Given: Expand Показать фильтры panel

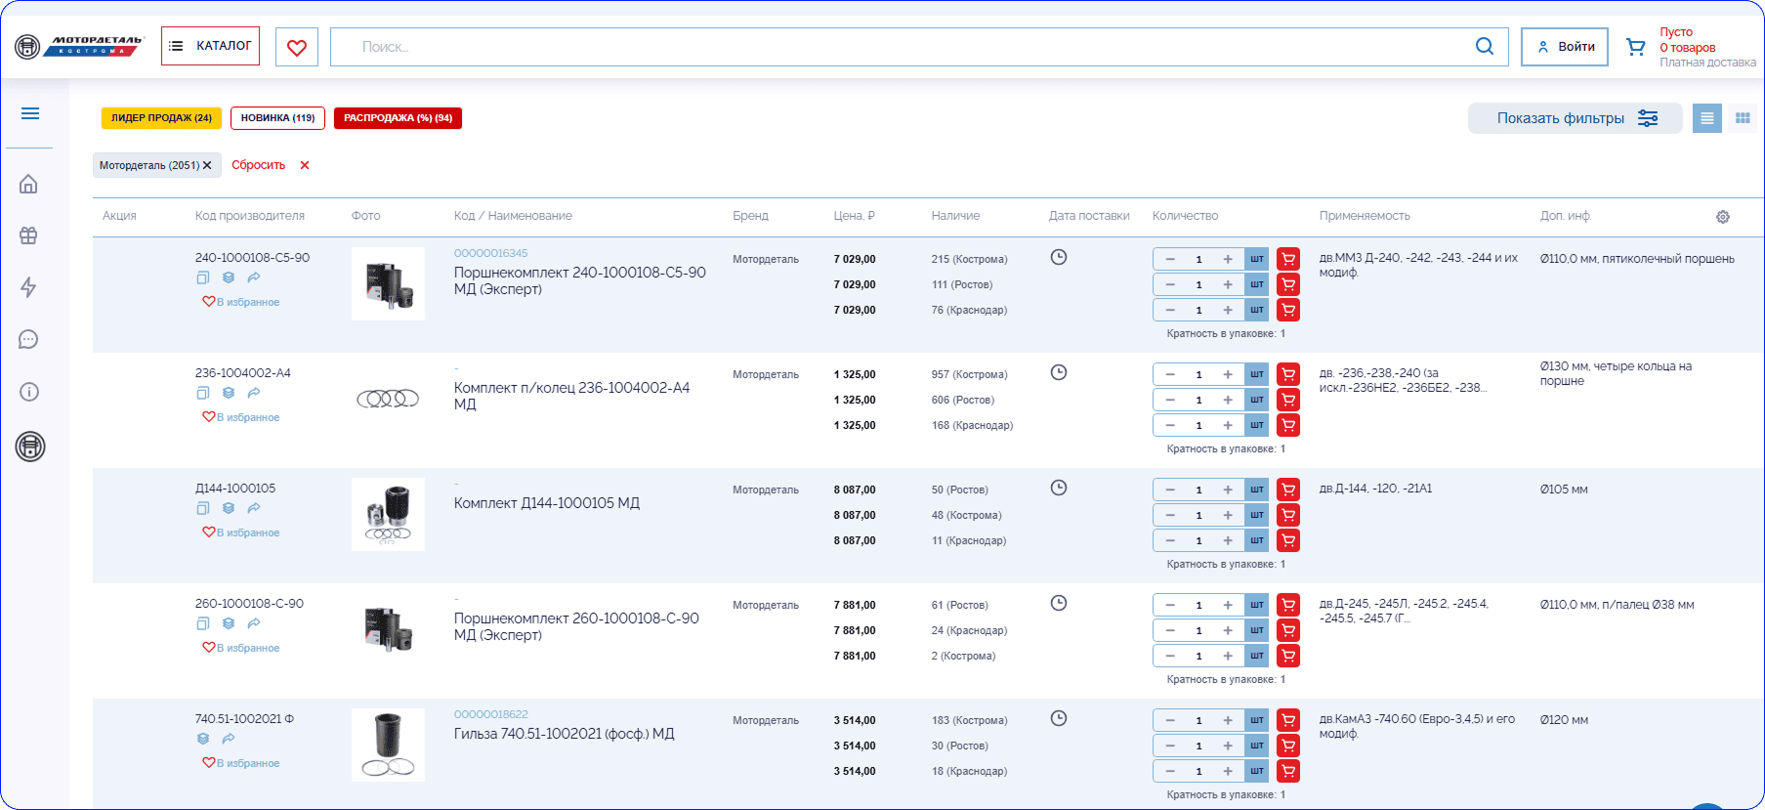Looking at the screenshot, I should 1575,118.
